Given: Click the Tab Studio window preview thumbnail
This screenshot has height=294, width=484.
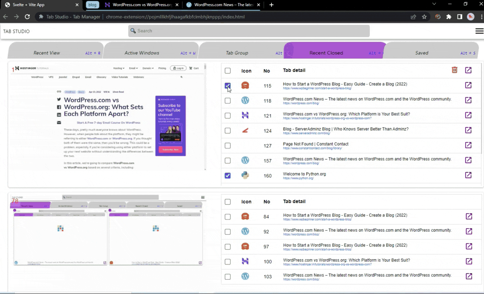Looking at the screenshot, I should click(109, 230).
